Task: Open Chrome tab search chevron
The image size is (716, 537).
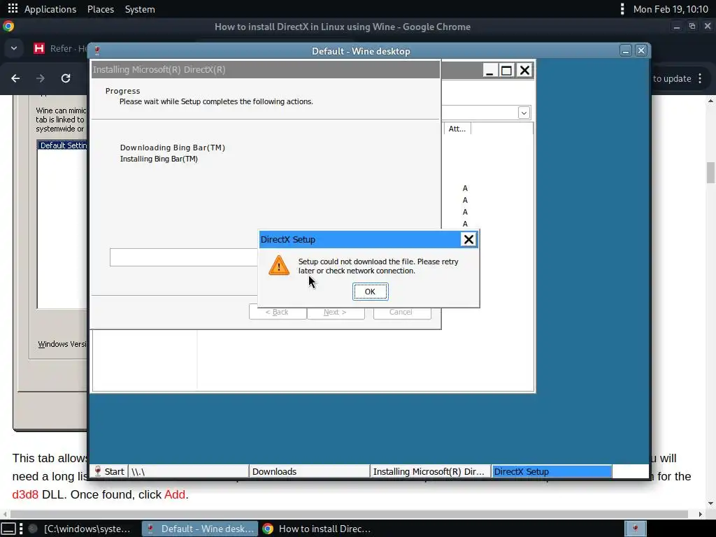Action: tap(14, 48)
